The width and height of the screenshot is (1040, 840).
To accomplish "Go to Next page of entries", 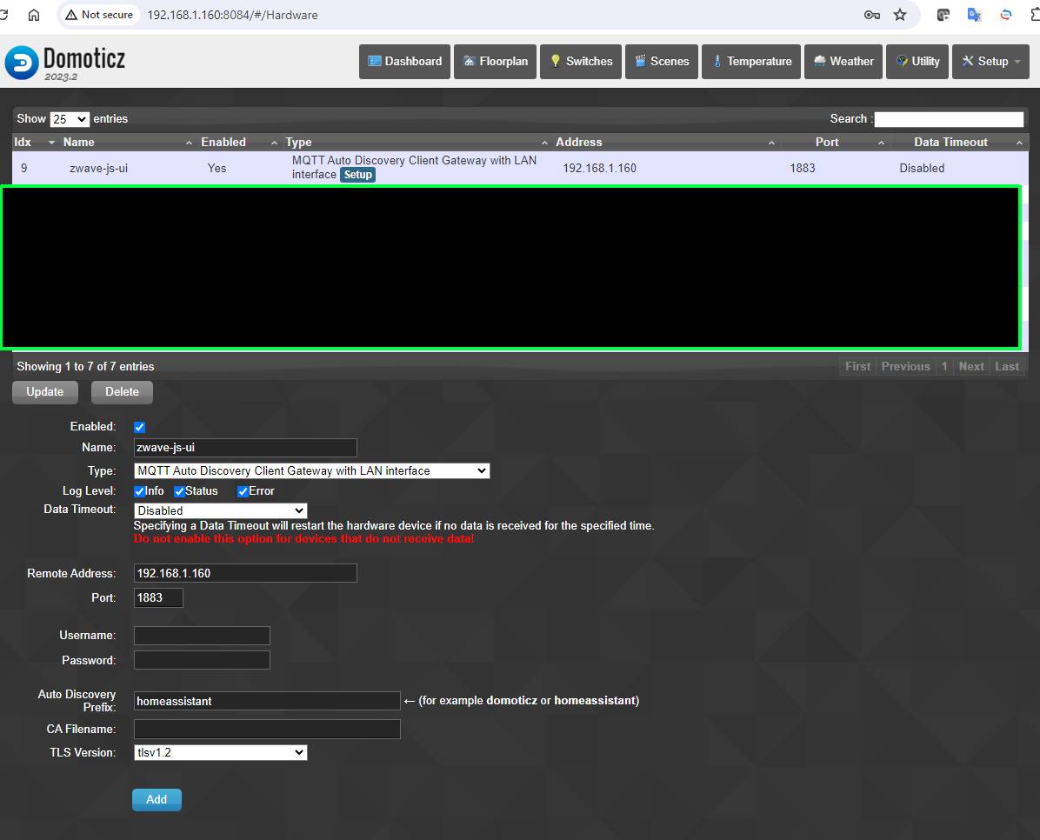I will coord(971,367).
